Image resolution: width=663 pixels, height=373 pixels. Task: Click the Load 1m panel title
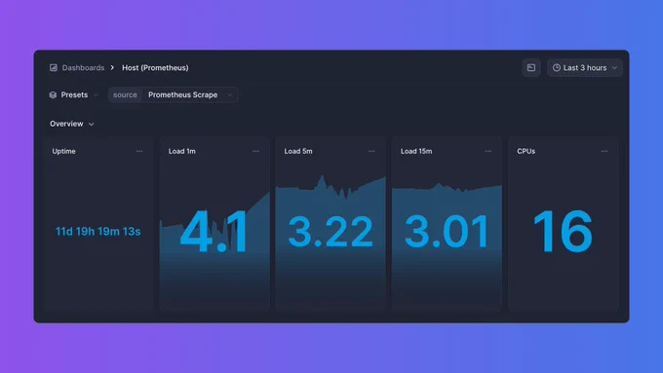181,151
